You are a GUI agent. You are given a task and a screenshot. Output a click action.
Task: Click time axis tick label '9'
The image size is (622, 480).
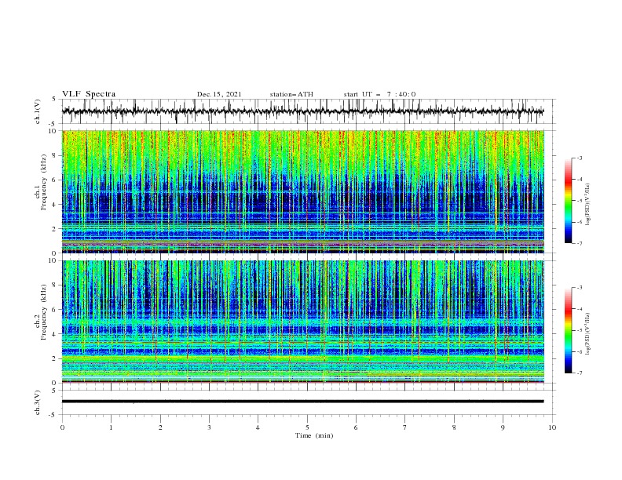coord(503,427)
